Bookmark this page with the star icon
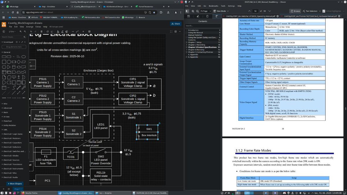 coord(155,12)
